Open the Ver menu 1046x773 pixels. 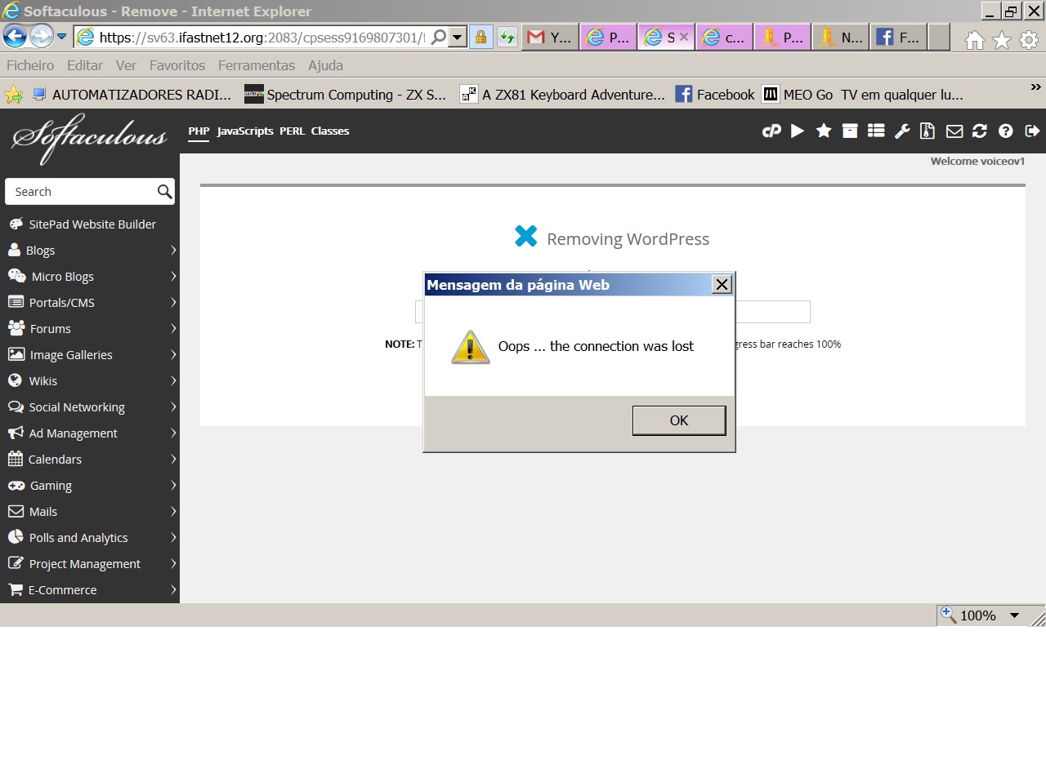[x=126, y=65]
